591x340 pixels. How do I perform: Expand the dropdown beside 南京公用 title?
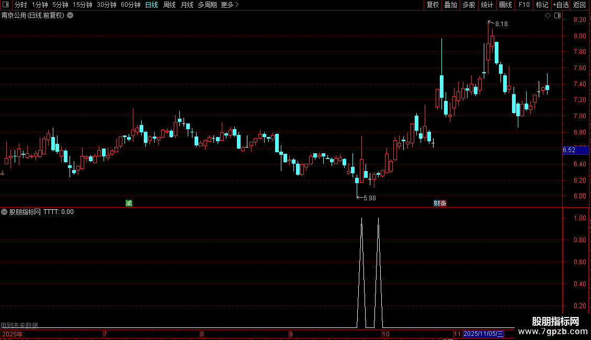click(70, 16)
